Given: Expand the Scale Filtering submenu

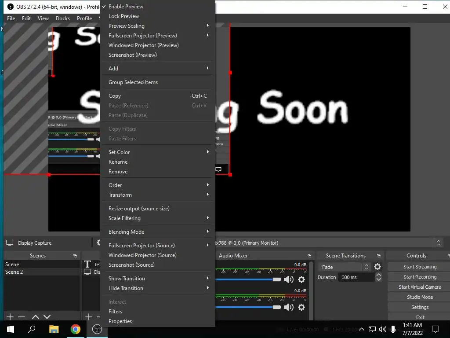Looking at the screenshot, I should 158,218.
